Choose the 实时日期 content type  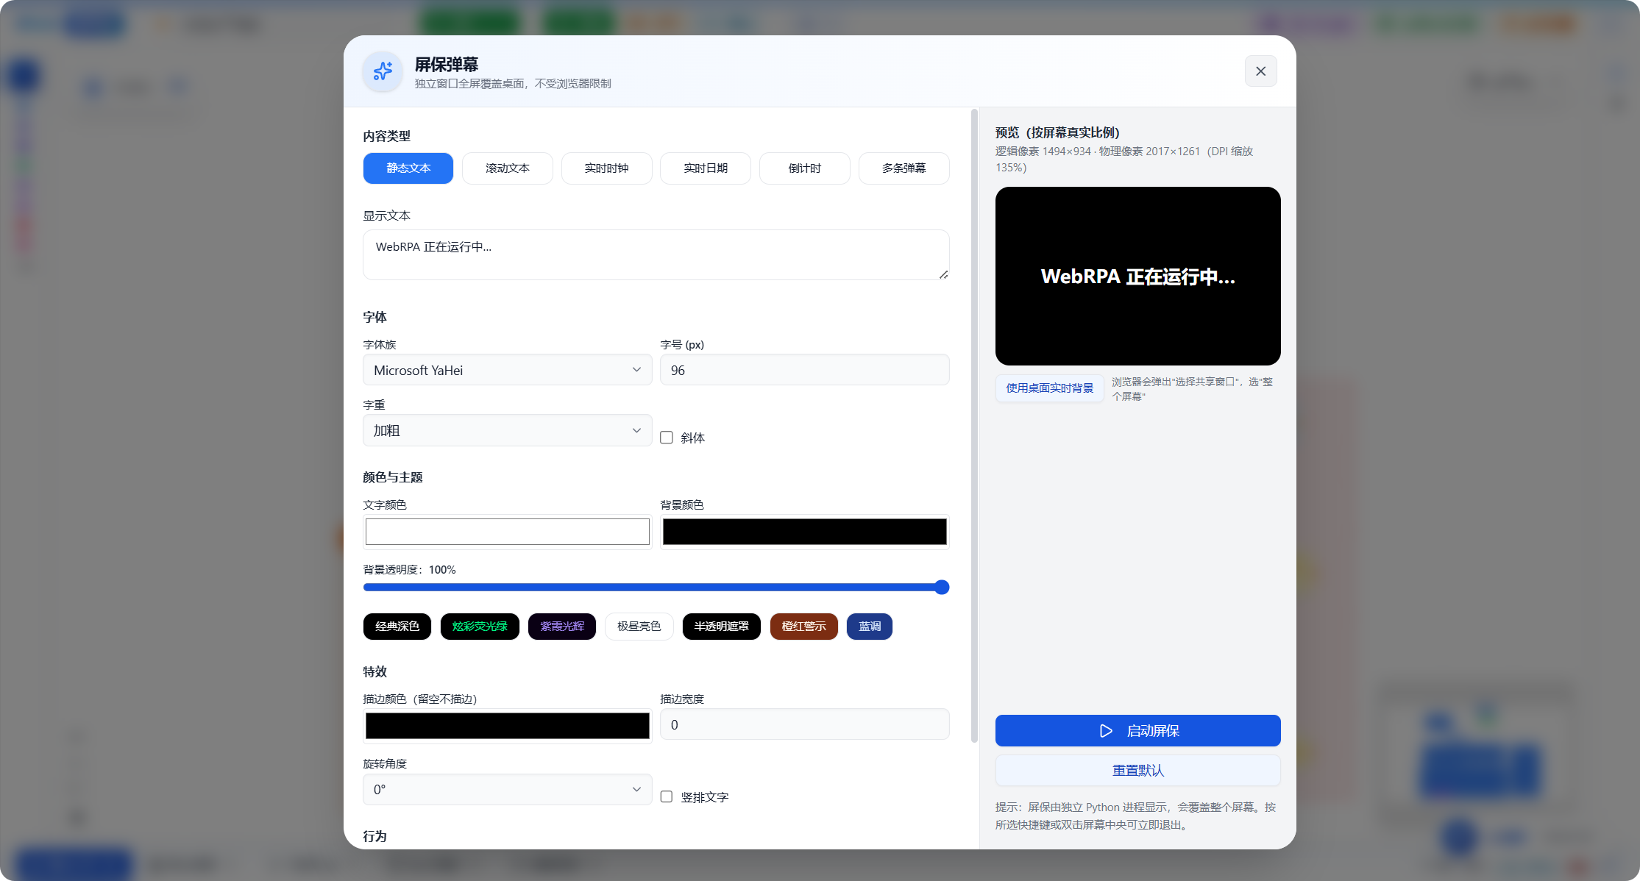tap(706, 168)
